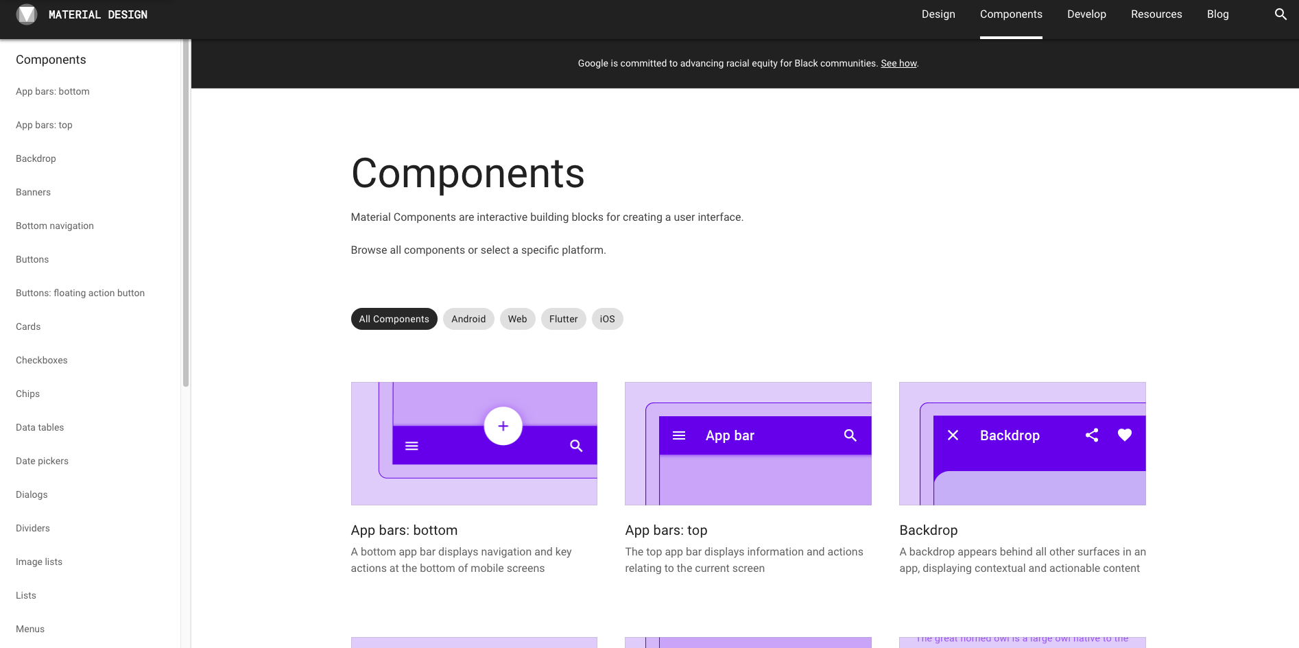Select the Components tab in header
This screenshot has height=648, width=1299.
point(1011,14)
